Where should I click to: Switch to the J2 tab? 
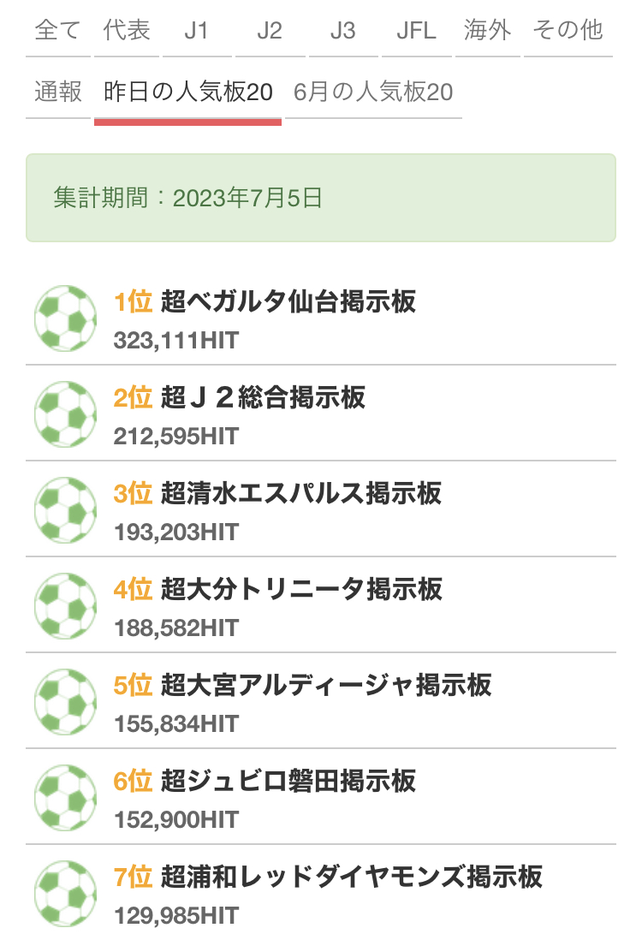pos(270,32)
